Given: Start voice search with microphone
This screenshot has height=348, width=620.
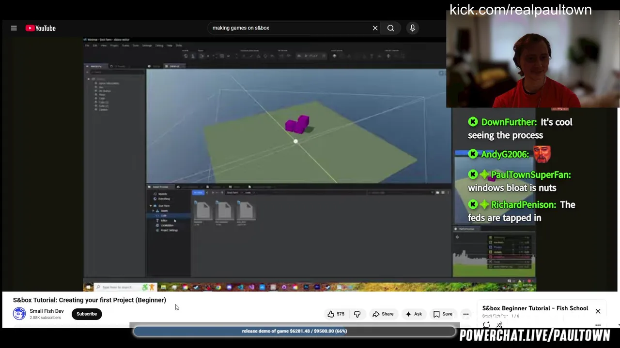Looking at the screenshot, I should click(x=412, y=28).
